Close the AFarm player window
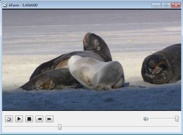Screen dimensions: 183x135 [x=176, y=5]
